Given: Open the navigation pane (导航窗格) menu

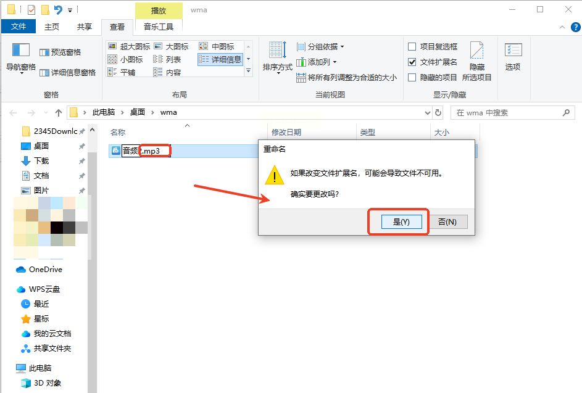Looking at the screenshot, I should tap(21, 58).
